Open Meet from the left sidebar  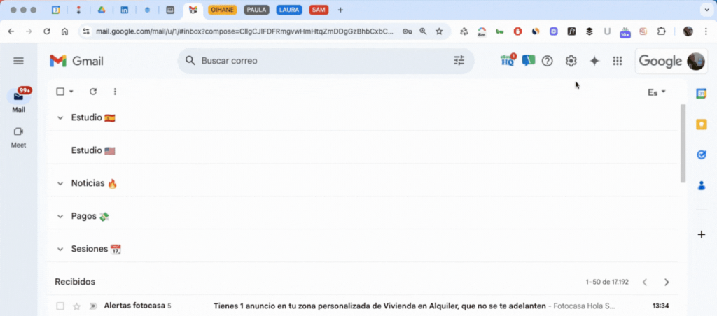pyautogui.click(x=19, y=137)
